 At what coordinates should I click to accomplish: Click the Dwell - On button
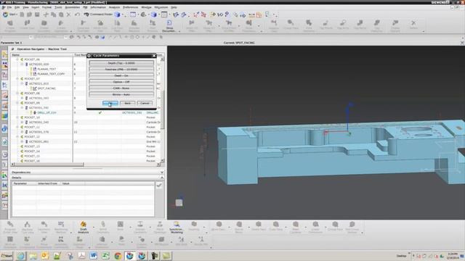(x=121, y=75)
